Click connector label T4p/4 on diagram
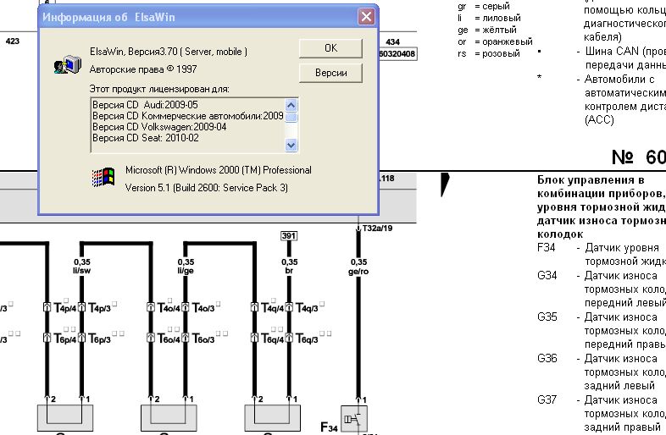Viewport: 666px width, 435px height. click(65, 307)
